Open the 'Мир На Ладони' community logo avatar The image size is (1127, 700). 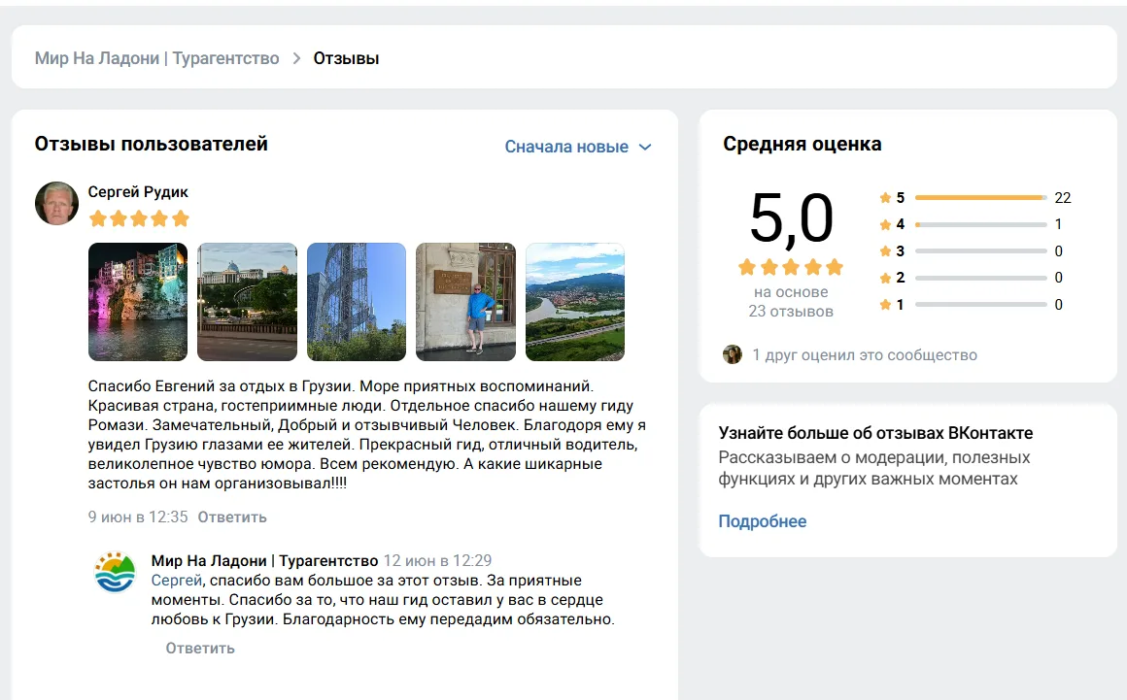click(x=115, y=572)
